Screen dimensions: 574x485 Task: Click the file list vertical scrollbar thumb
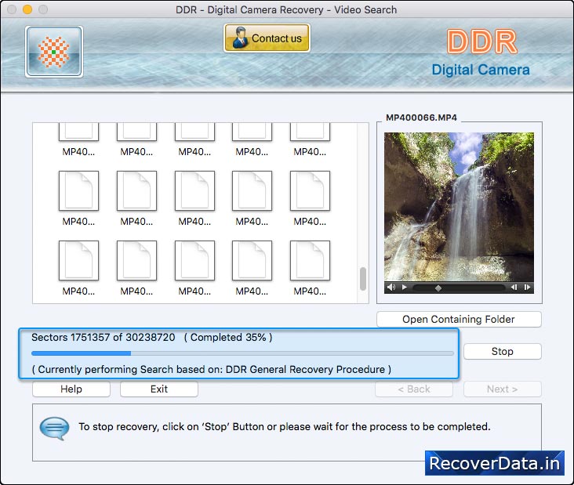pos(363,279)
